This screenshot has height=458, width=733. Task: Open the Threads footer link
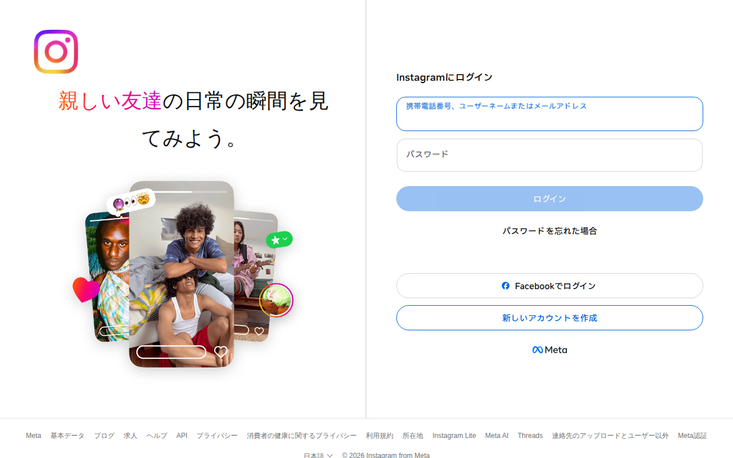coord(530,435)
